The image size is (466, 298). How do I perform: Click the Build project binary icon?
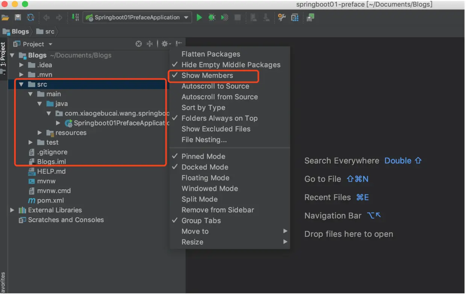click(x=75, y=17)
